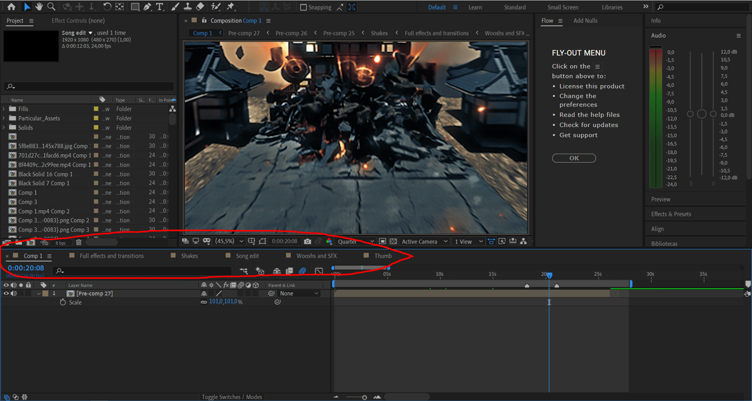Open the magnification 45,5% dropdown
Image resolution: width=752 pixels, height=401 pixels.
(230, 241)
